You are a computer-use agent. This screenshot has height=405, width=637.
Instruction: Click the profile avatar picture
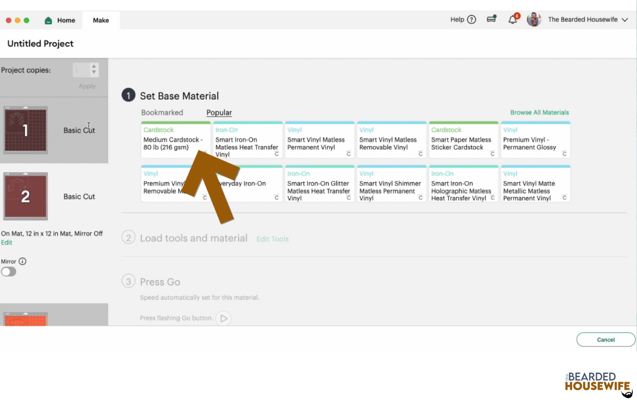[x=534, y=19]
